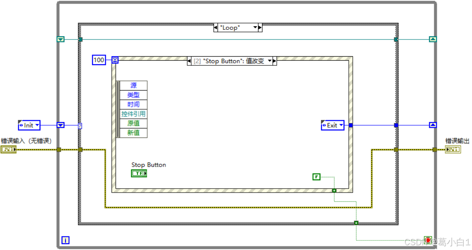Viewport: 472px width, 250px height.
Task: Click the timeout hourglass terminal on the event structure
Action: pos(115,60)
